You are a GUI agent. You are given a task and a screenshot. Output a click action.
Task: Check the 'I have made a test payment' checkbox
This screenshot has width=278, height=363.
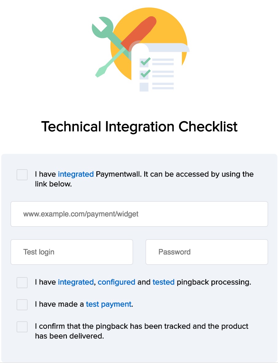pyautogui.click(x=22, y=305)
